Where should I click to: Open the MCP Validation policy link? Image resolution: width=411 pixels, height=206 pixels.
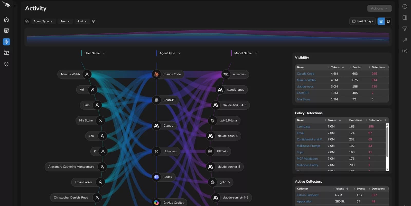click(307, 159)
